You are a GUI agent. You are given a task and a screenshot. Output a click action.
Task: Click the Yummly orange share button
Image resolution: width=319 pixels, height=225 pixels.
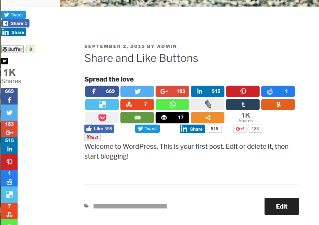pyautogui.click(x=278, y=105)
